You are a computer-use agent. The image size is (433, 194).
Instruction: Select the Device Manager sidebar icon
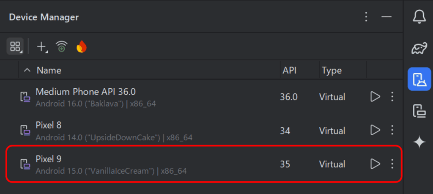419,79
